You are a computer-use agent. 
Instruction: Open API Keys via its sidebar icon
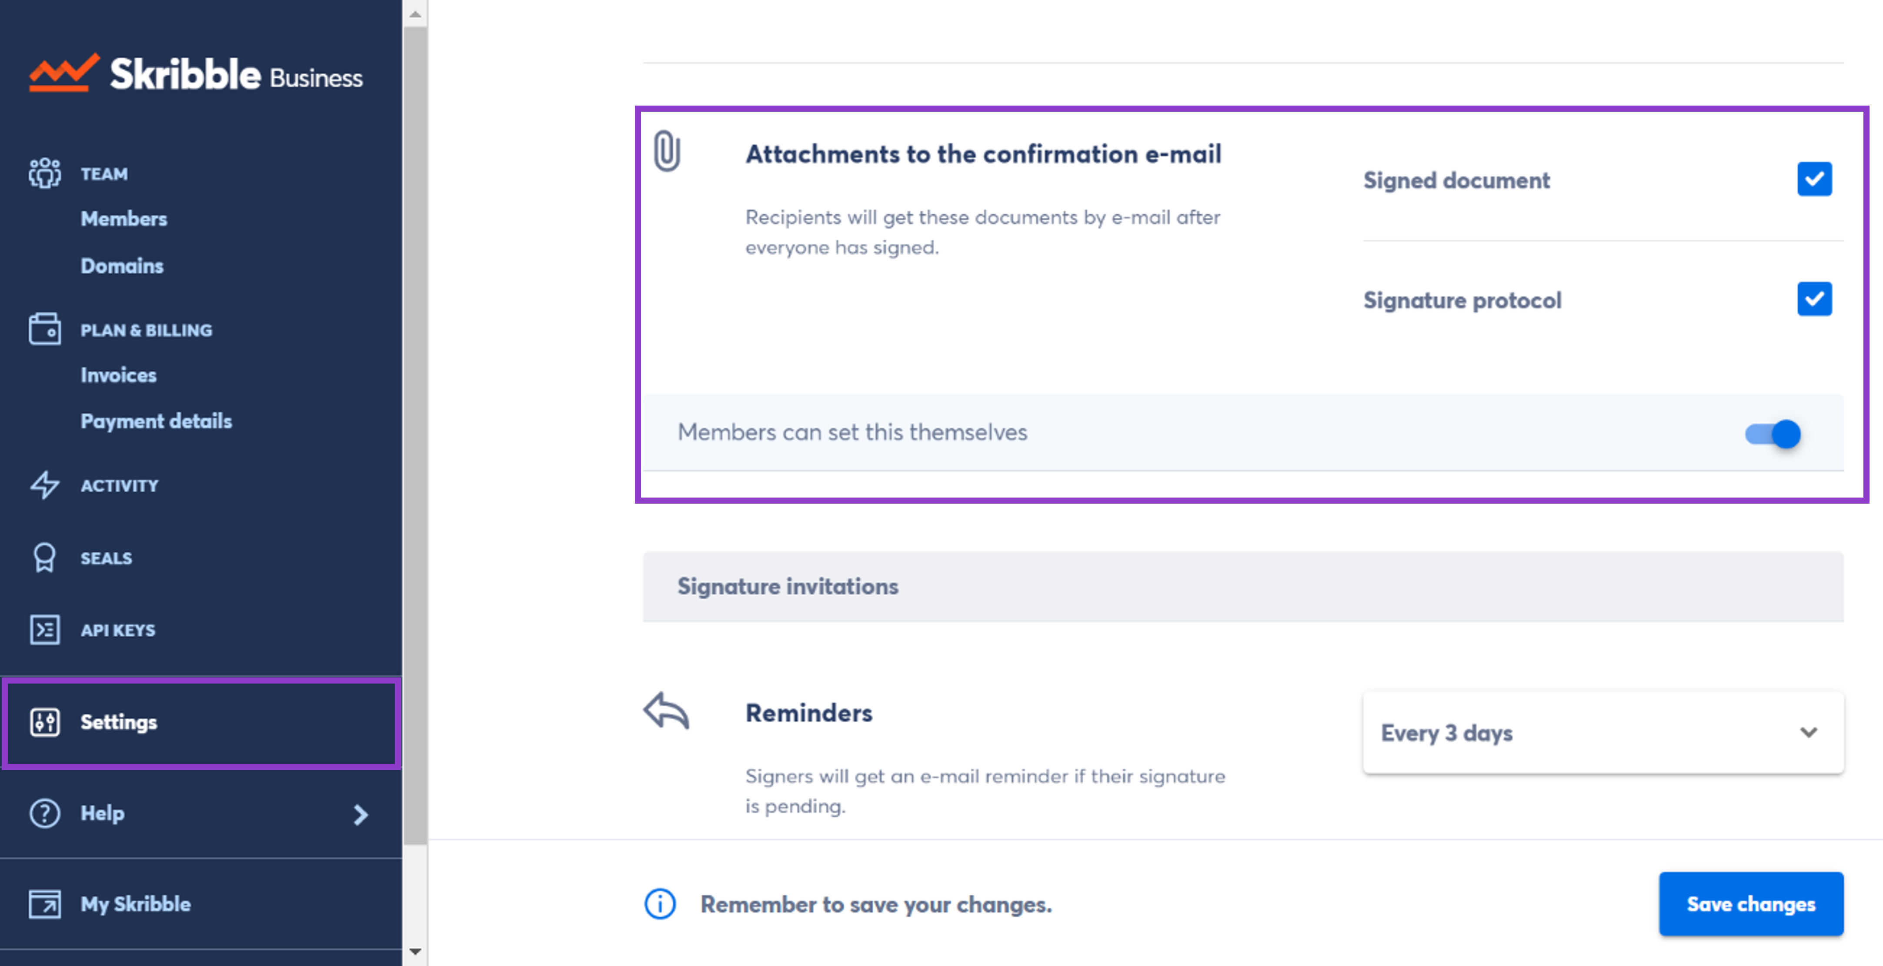click(44, 629)
